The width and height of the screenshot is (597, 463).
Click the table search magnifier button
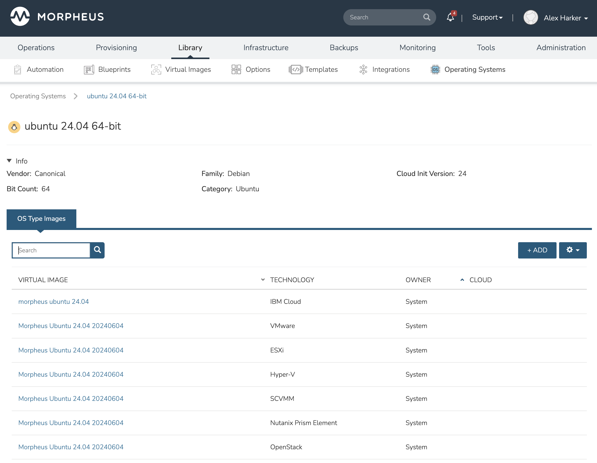click(97, 250)
